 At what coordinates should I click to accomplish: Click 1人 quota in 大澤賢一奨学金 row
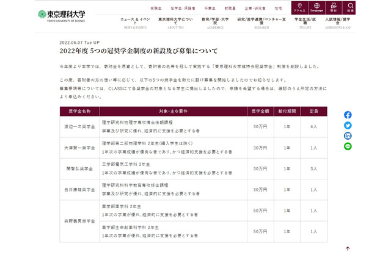tap(313, 148)
